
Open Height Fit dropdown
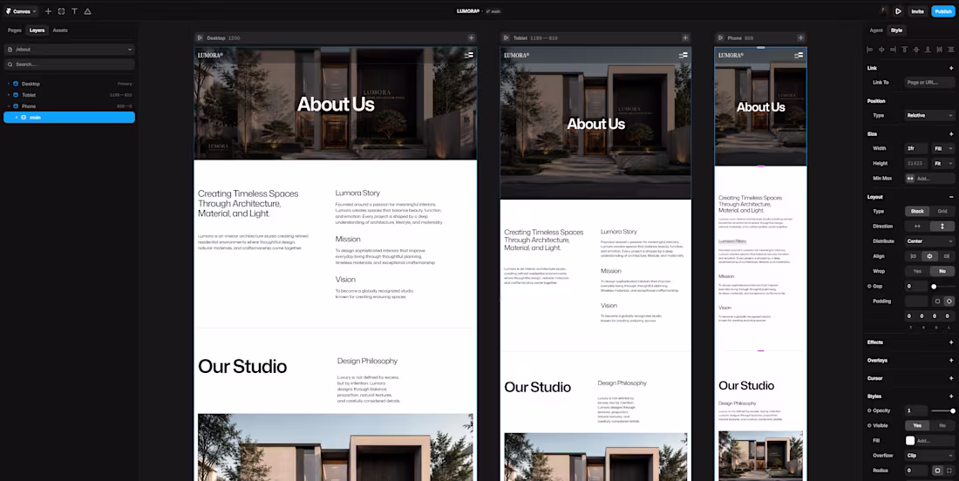942,164
